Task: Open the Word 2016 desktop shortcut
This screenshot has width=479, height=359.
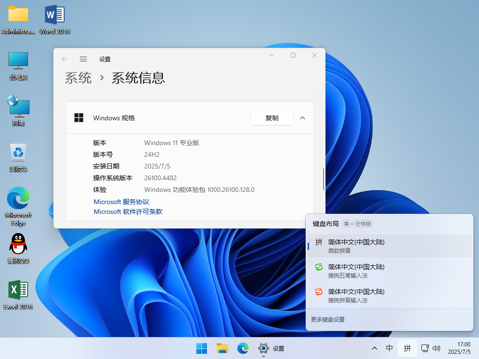Action: point(55,20)
